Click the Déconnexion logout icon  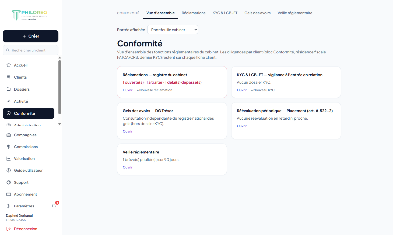(x=9, y=229)
